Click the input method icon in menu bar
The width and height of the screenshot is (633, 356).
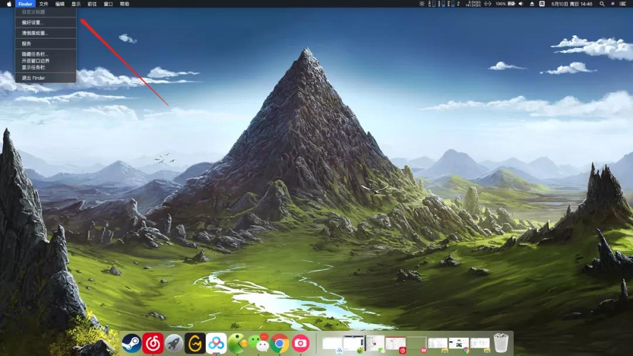coord(542,4)
